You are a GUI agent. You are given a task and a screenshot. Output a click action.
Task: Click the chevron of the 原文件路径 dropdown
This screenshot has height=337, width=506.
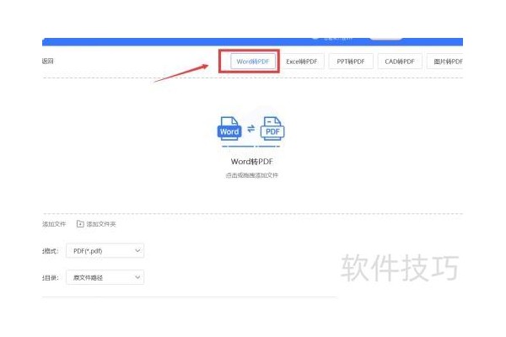click(x=137, y=277)
